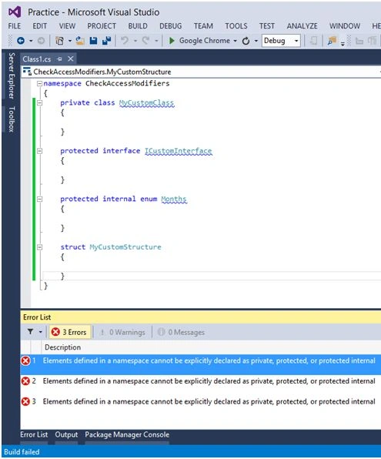Image resolution: width=381 pixels, height=459 pixels.
Task: Toggle the 0 Warnings filter
Action: pyautogui.click(x=122, y=332)
